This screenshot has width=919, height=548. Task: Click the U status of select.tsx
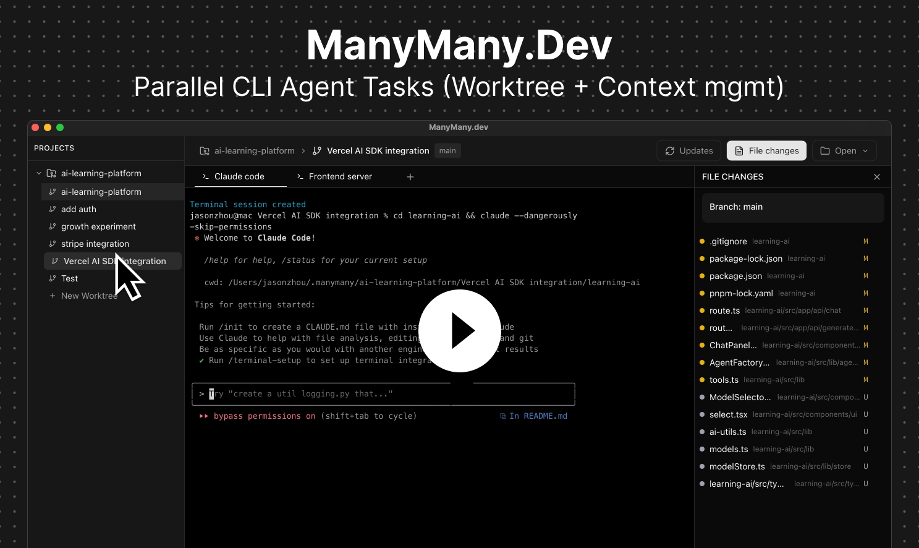tap(866, 414)
